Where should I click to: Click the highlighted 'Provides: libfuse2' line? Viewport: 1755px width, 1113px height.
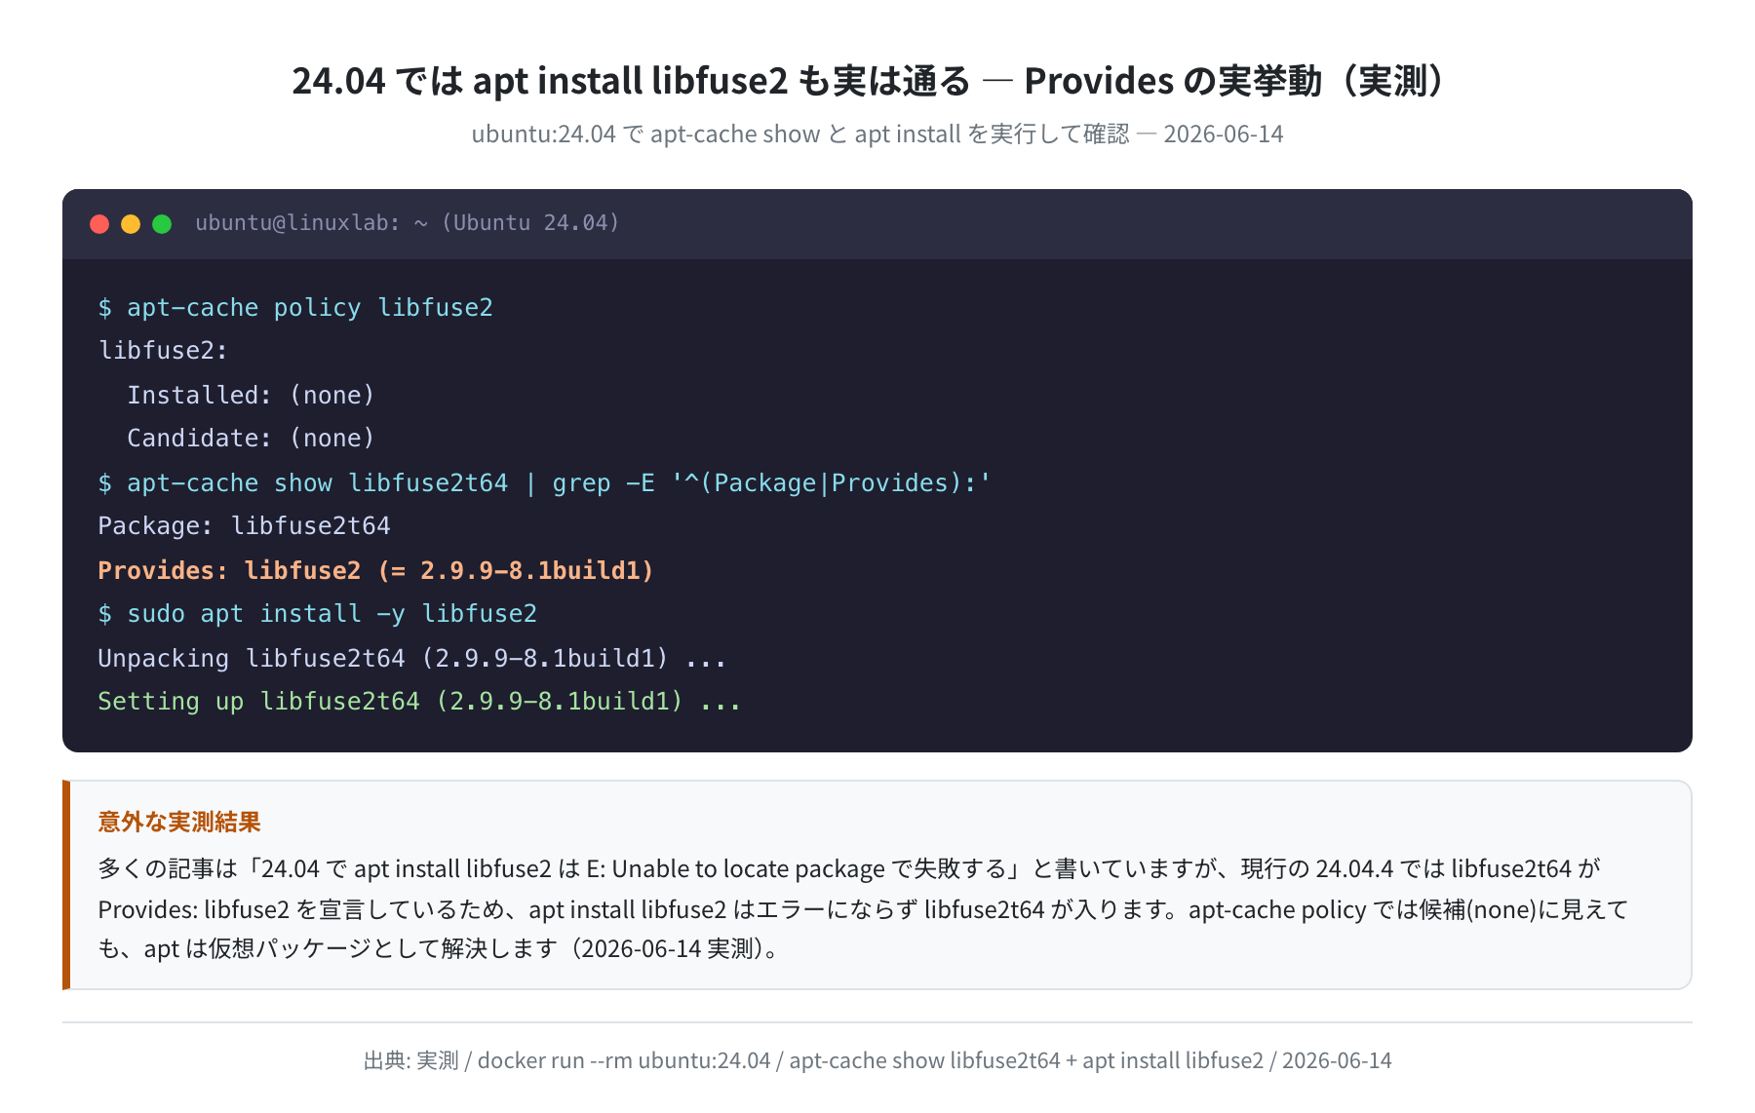tap(375, 570)
